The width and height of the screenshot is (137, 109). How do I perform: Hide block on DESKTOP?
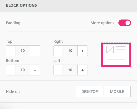click(90, 92)
